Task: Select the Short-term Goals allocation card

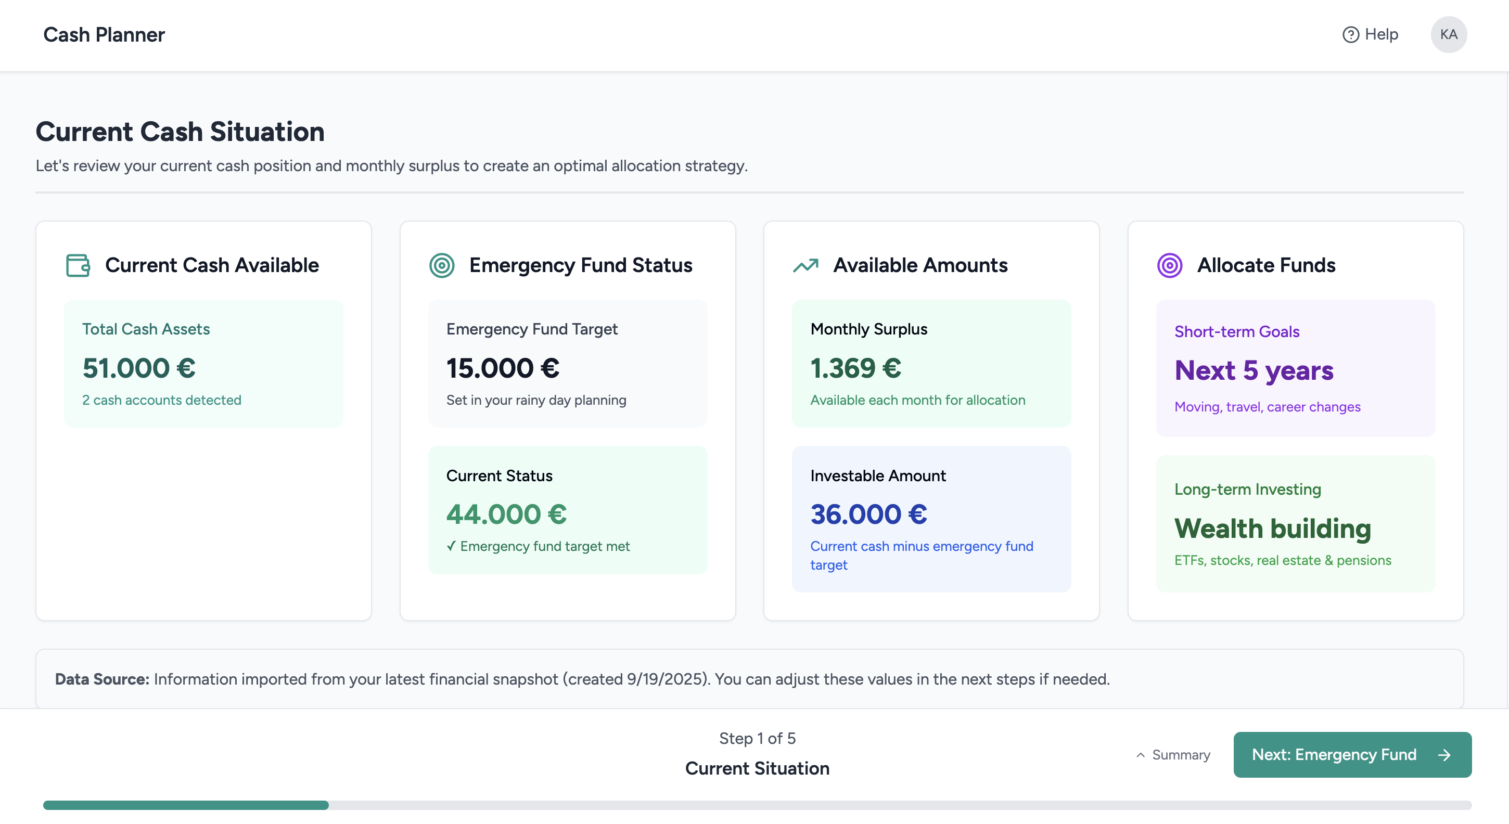Action: (1295, 368)
